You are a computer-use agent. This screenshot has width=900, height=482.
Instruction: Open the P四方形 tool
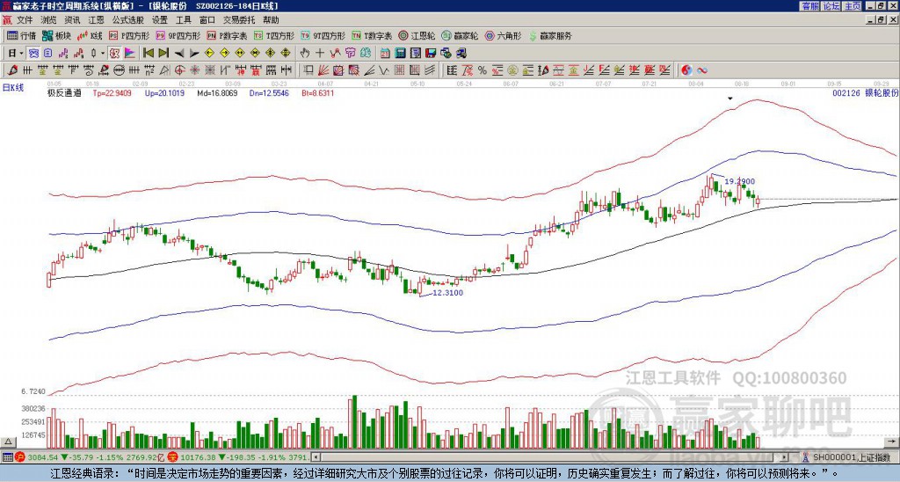coord(129,35)
